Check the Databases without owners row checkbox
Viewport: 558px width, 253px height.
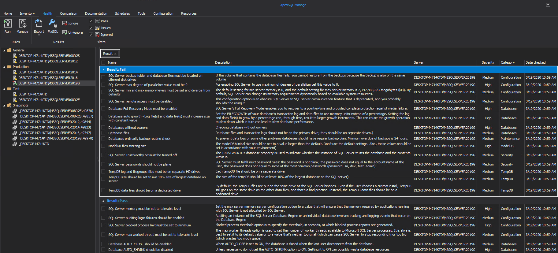coord(103,128)
